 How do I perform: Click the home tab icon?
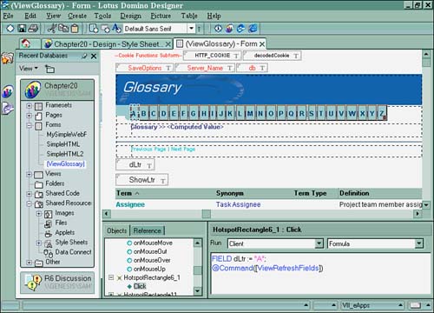click(x=26, y=43)
